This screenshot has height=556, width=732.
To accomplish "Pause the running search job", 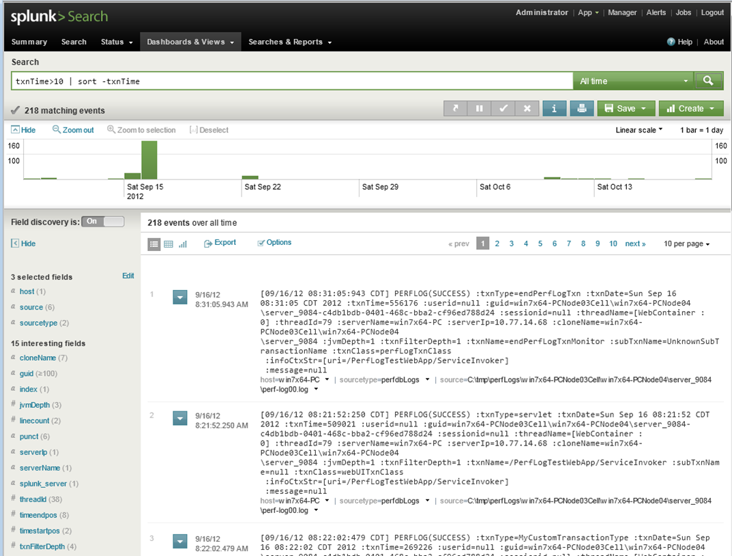I will tap(479, 108).
